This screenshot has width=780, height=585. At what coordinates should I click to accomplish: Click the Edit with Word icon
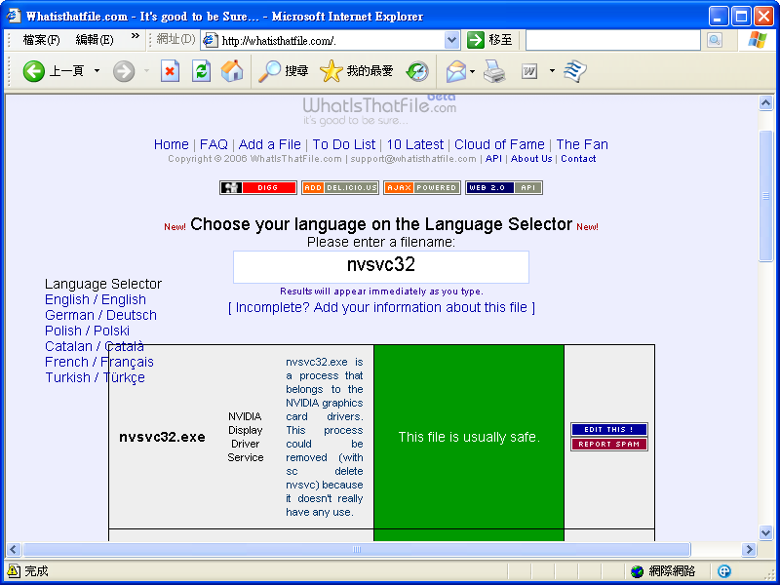point(529,71)
